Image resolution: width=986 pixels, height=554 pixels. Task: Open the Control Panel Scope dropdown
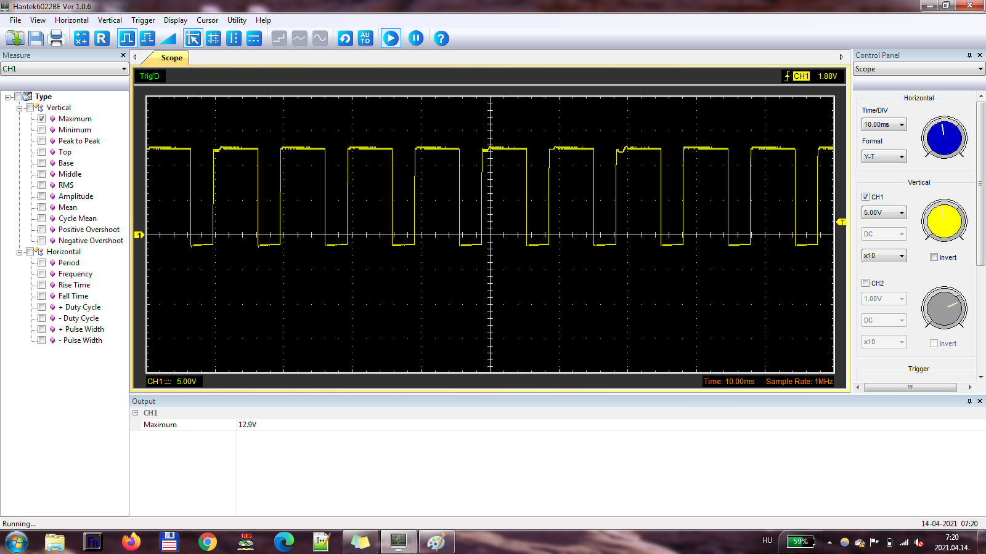point(919,69)
